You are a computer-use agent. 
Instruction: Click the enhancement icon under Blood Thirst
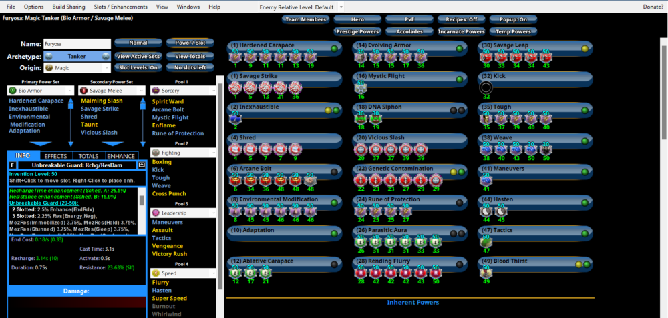coord(486,272)
